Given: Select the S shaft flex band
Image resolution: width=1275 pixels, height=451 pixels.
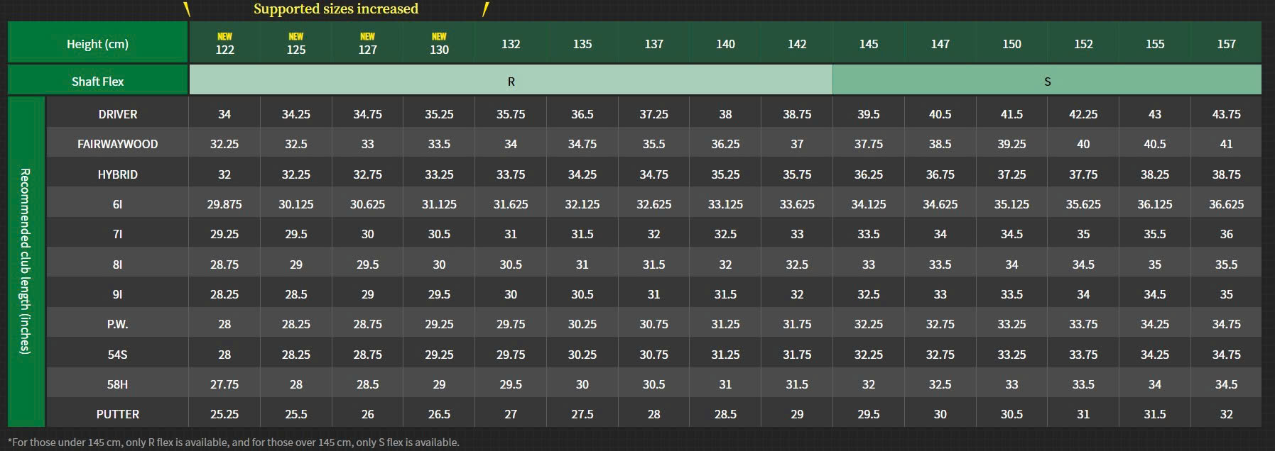Looking at the screenshot, I should (1047, 82).
